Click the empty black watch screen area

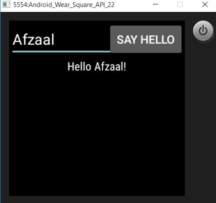97,132
